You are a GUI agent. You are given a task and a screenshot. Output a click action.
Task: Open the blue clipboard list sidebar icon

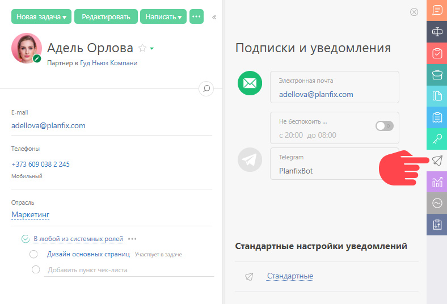(437, 117)
